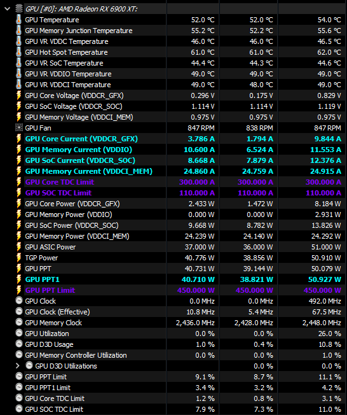The height and width of the screenshot is (415, 347).
Task: Select the cyan GPU PPT1 label
Action: coord(43,279)
